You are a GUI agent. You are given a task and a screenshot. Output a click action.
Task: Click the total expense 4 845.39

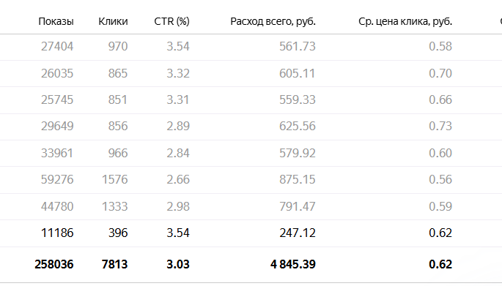(293, 265)
